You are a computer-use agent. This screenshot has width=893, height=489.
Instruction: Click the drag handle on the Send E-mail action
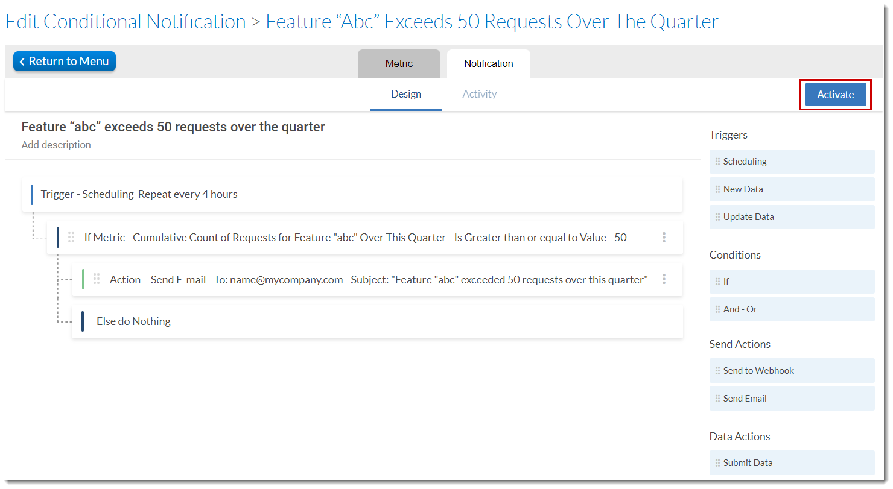pyautogui.click(x=97, y=279)
